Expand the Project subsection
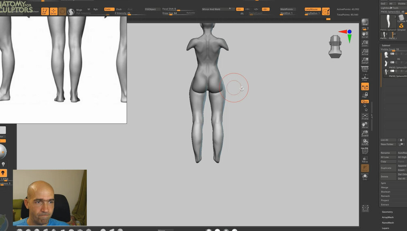 [385, 200]
